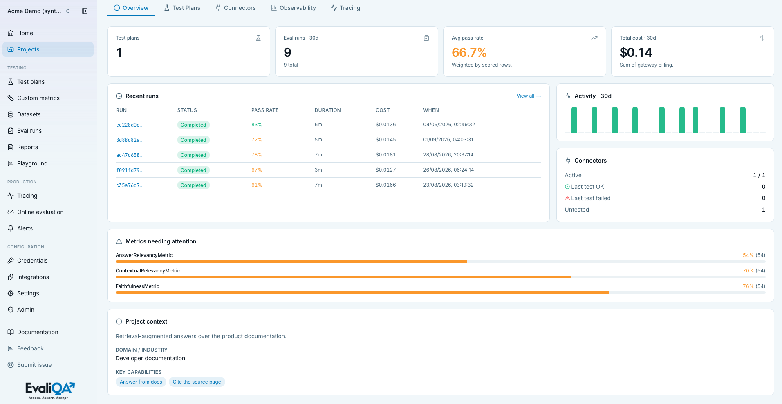Screen dimensions: 782x404
Task: Click the Custom metrics ruler icon
Action: (x=11, y=98)
